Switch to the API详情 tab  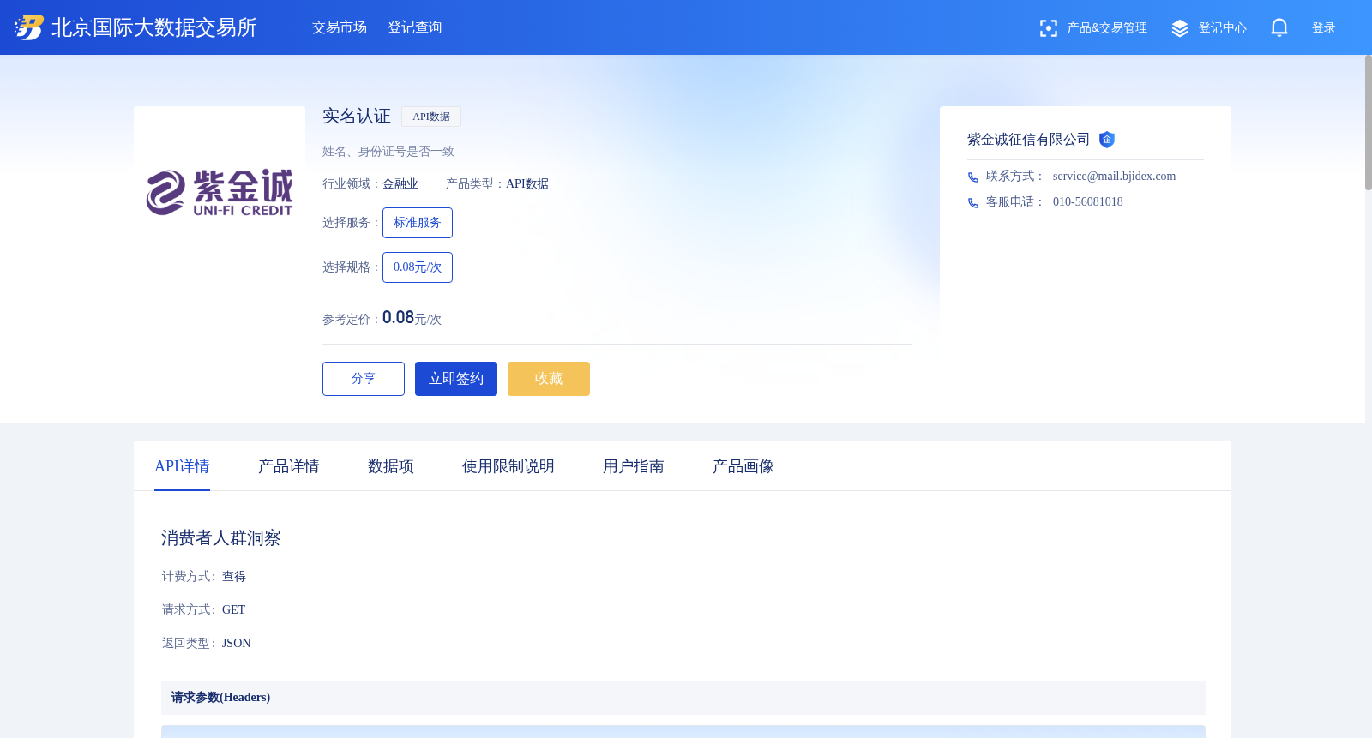click(x=182, y=466)
